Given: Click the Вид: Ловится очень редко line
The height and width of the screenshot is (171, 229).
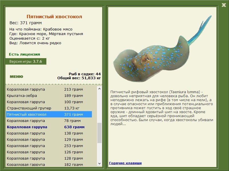Looking at the screenshot, I should click(x=35, y=43).
